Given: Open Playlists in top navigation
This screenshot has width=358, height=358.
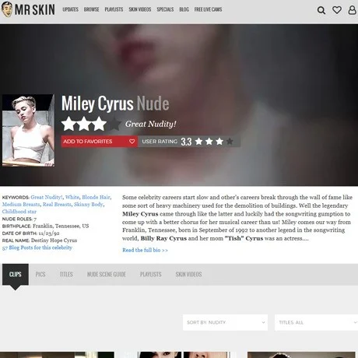Looking at the screenshot, I should click(x=114, y=9).
